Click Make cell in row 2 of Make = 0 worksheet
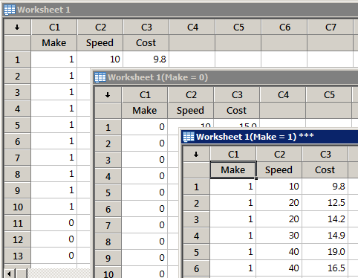 coord(145,143)
